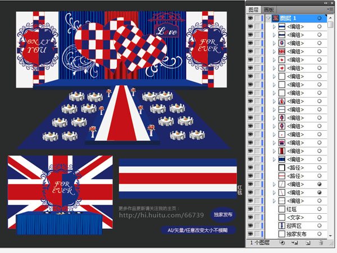Expand the red curtain thumbnail group
This screenshot has width=337, height=253.
(x=274, y=151)
